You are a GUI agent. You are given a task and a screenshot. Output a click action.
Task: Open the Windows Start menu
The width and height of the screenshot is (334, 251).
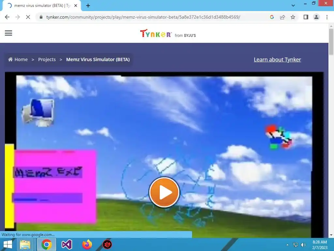[x=8, y=244]
